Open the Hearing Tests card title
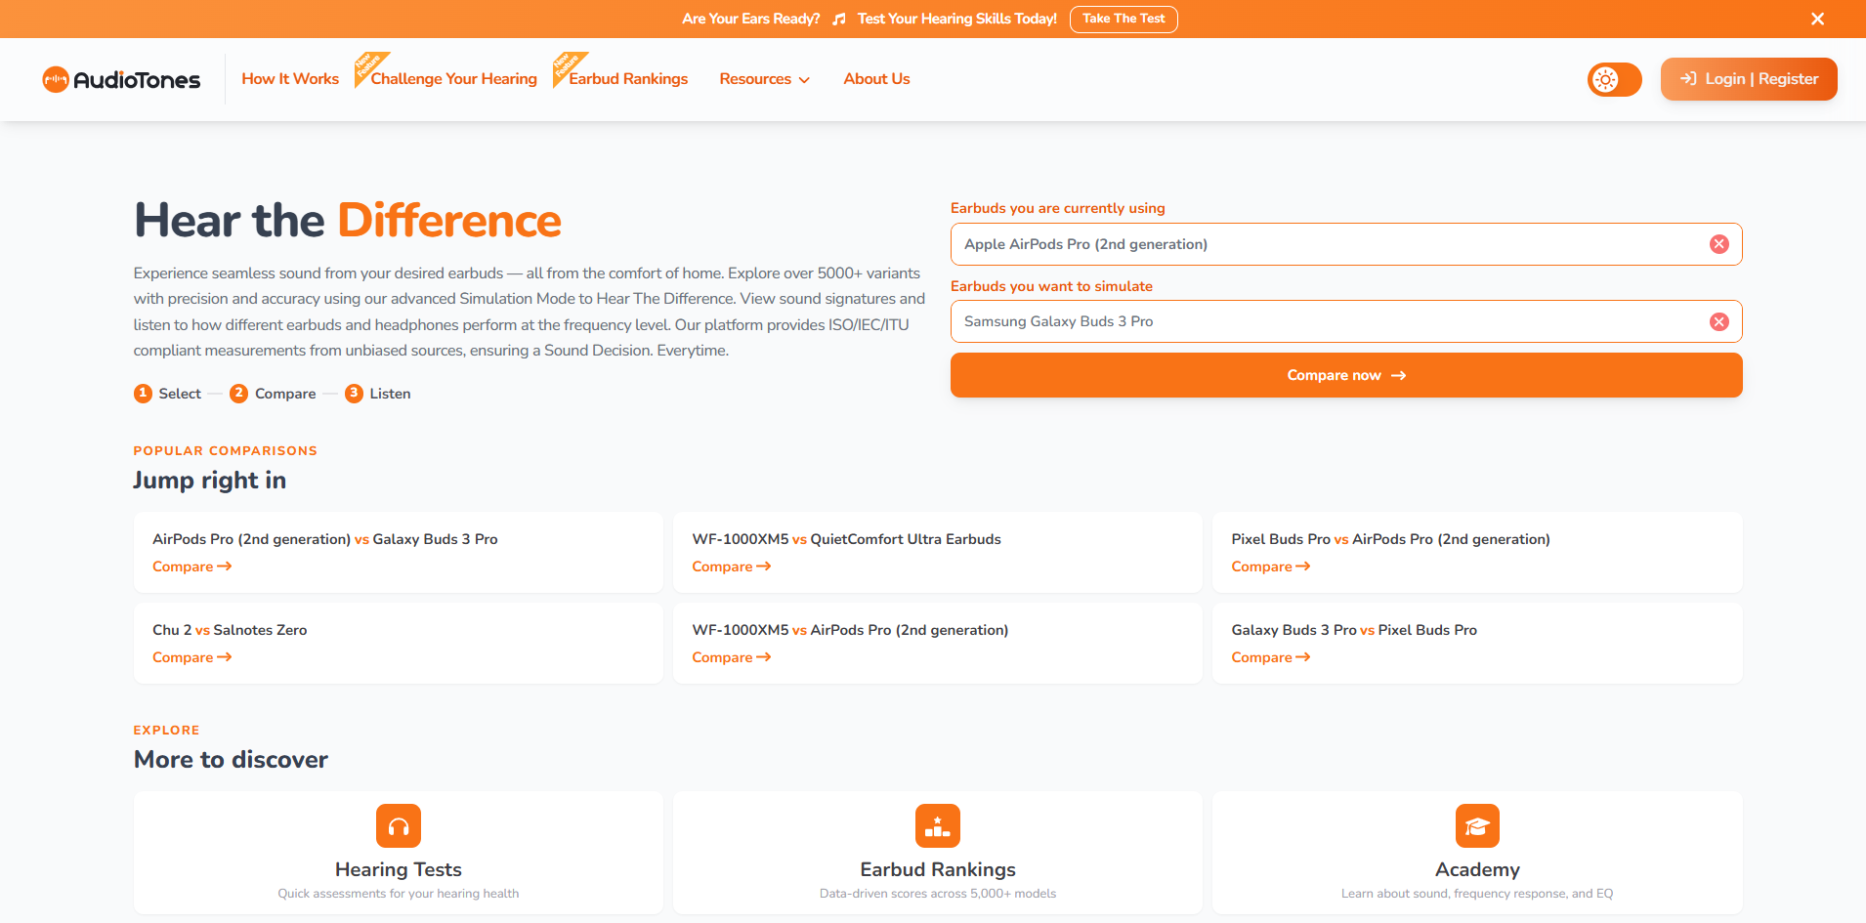The image size is (1866, 923). coord(399,869)
